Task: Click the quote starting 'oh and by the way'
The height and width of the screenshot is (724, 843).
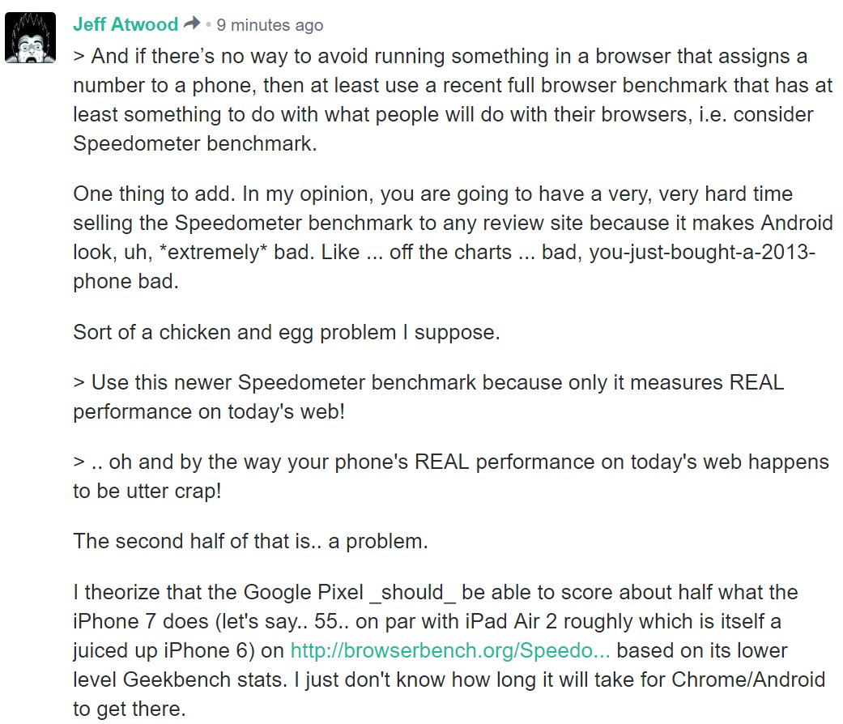Action: tap(450, 476)
